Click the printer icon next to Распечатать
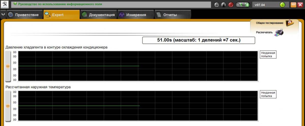The height and width of the screenshot is (126, 305). pos(279,33)
